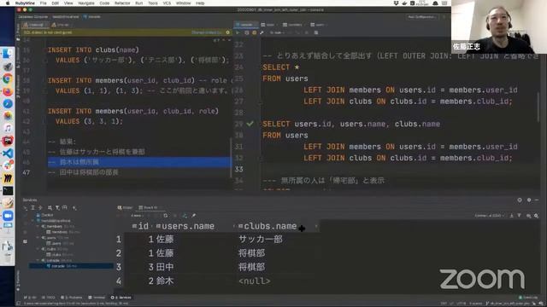547x307 pixels.
Task: Open notification bell in macOS menu bar
Action: 435,3
